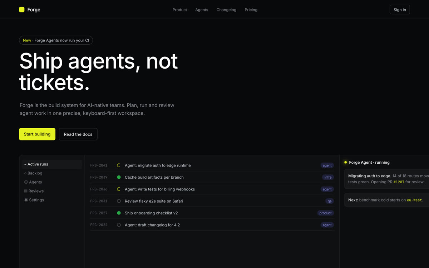Click the yellow Forge logo square
The image size is (429, 268).
[x=22, y=10]
